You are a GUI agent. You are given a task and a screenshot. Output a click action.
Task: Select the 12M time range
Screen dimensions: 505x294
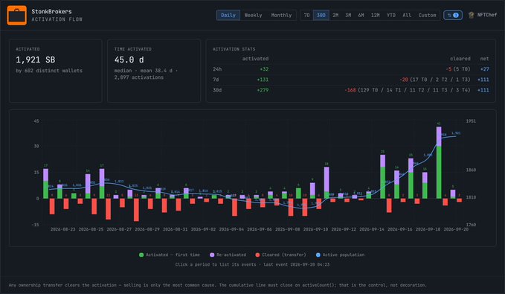coord(375,15)
